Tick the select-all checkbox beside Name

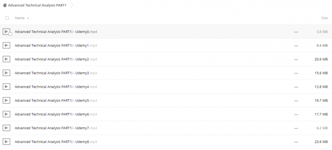[x=7, y=18]
